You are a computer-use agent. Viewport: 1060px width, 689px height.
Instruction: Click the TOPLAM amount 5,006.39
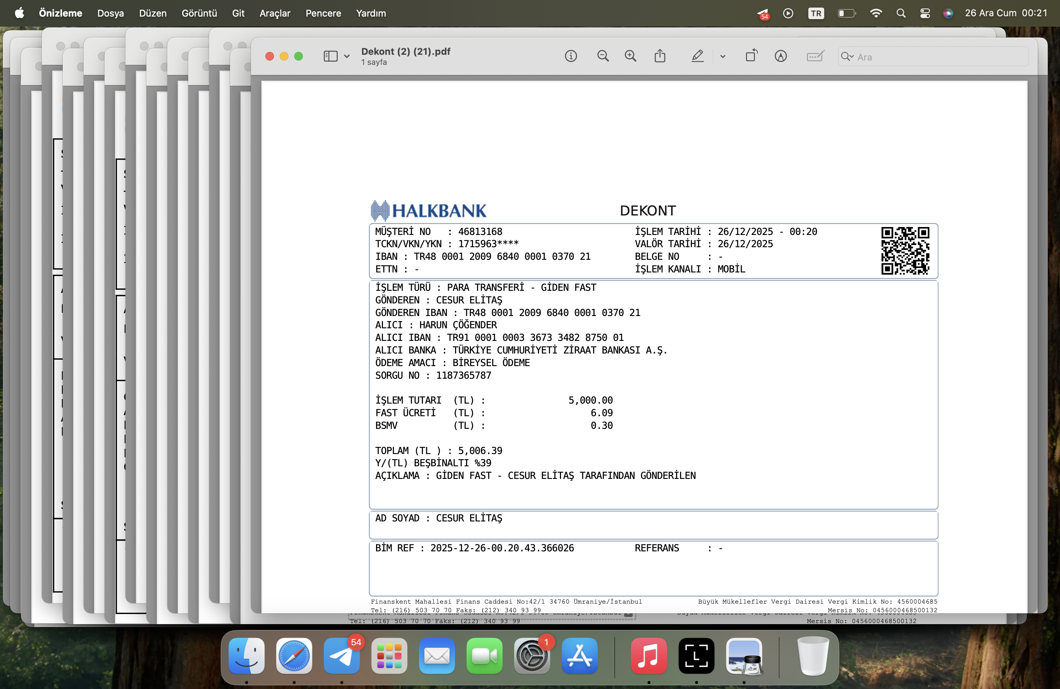480,450
